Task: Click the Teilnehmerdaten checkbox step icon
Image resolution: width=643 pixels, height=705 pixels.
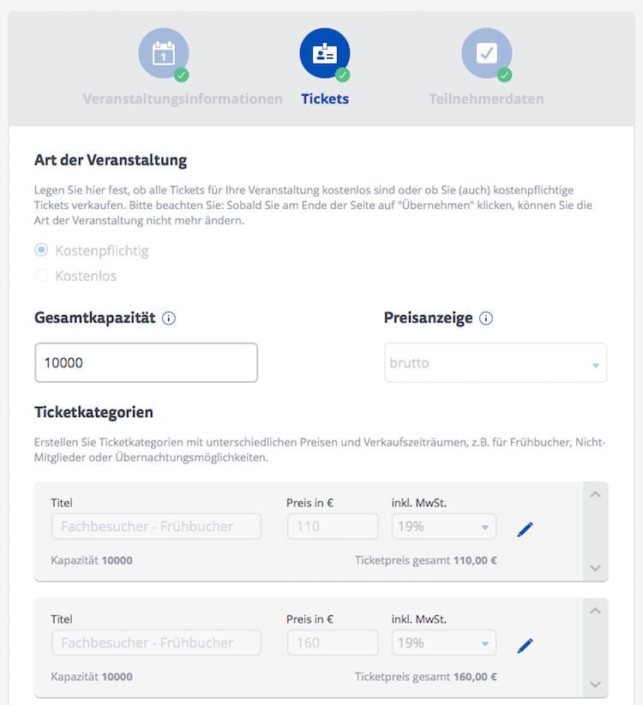Action: tap(486, 53)
